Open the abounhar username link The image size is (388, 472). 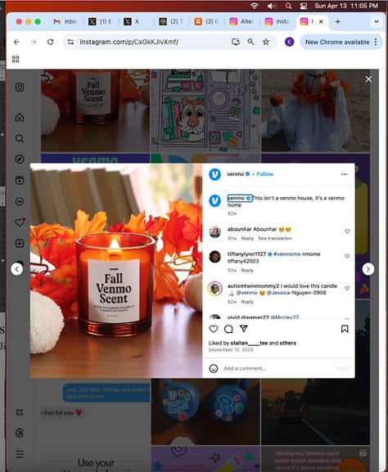click(x=240, y=229)
